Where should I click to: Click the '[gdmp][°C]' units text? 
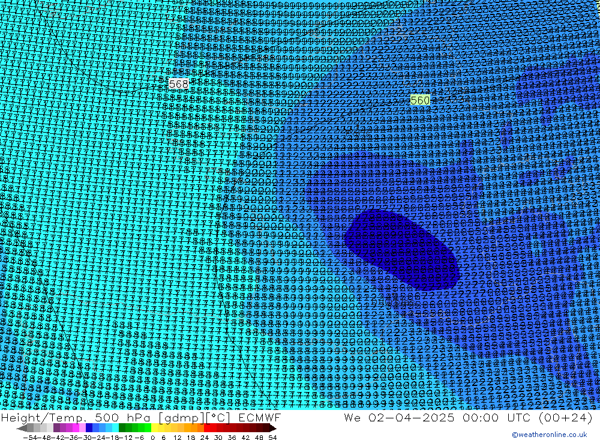(x=194, y=418)
